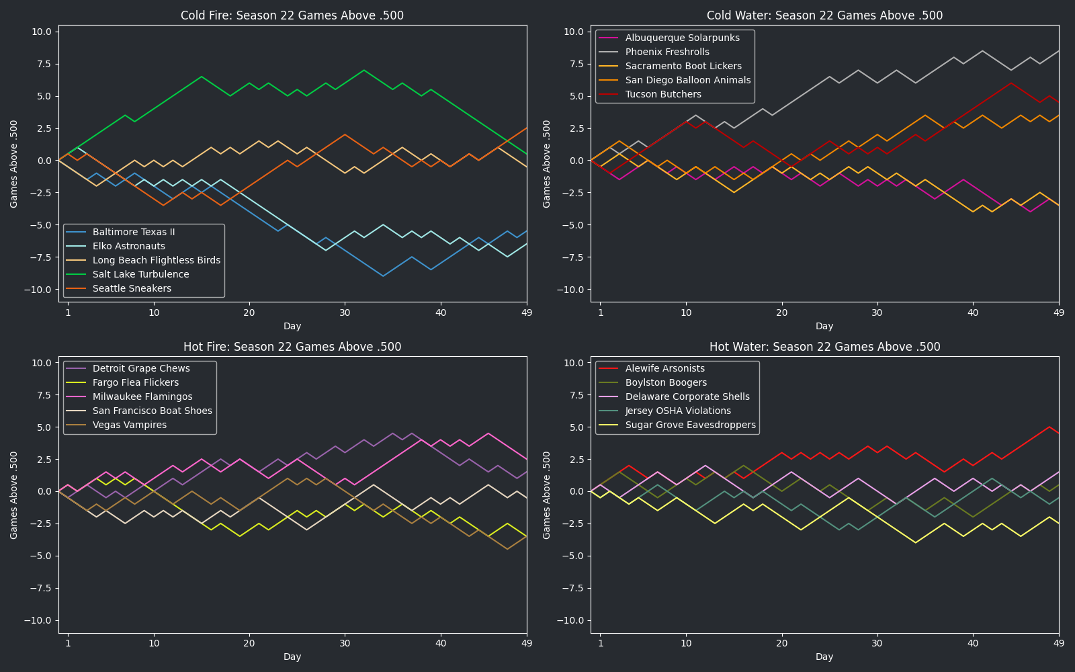Click the red Alewife Arsonists legend swatch
This screenshot has width=1075, height=672.
(x=609, y=368)
